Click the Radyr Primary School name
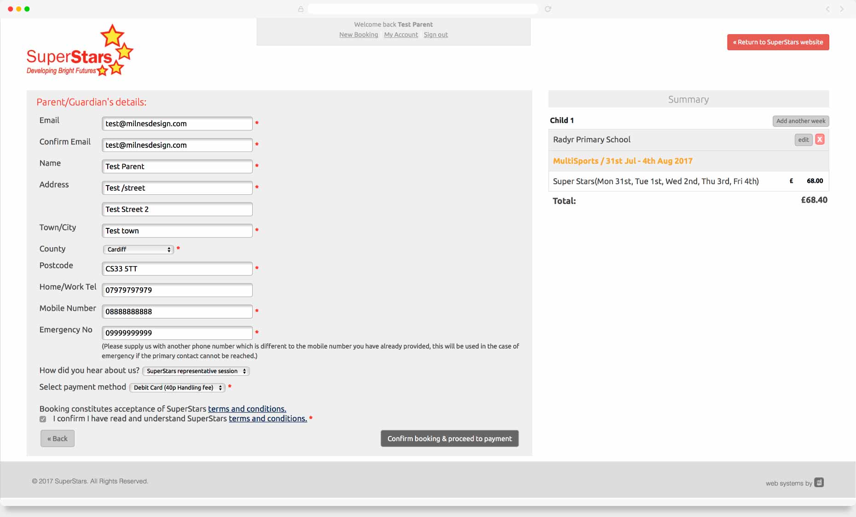This screenshot has height=517, width=856. click(x=592, y=139)
